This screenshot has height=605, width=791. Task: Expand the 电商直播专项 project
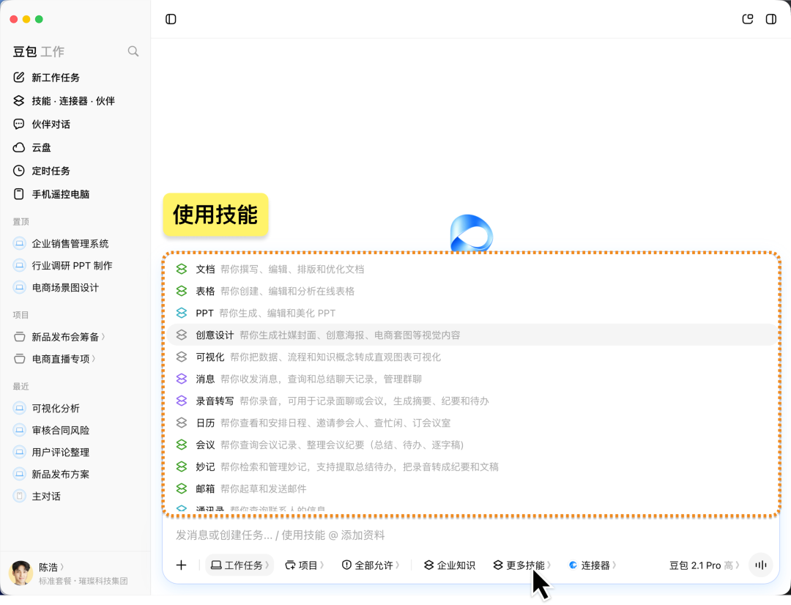94,359
